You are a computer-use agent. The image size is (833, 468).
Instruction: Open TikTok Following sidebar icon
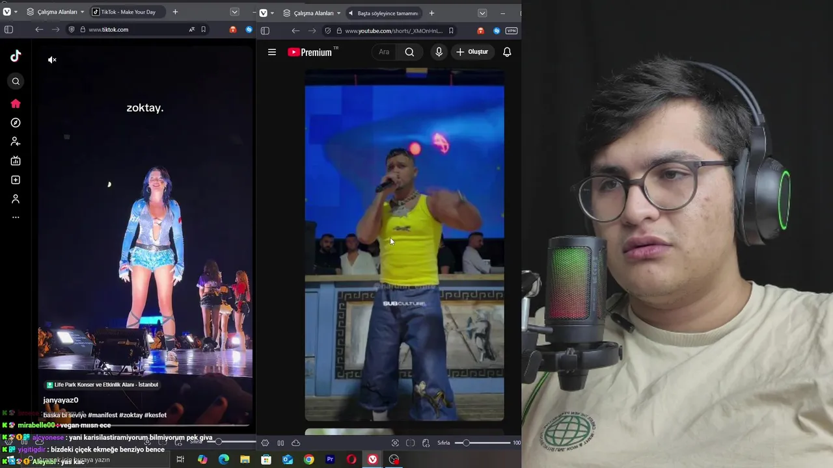[x=16, y=142]
